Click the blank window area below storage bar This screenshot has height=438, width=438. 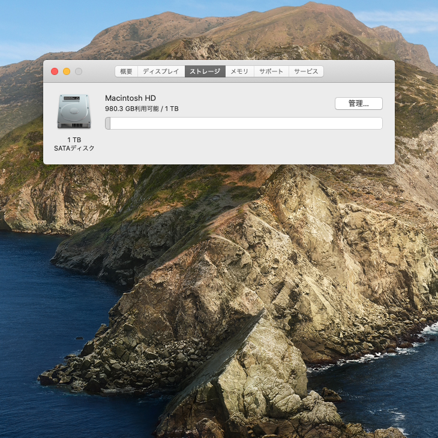coord(240,147)
